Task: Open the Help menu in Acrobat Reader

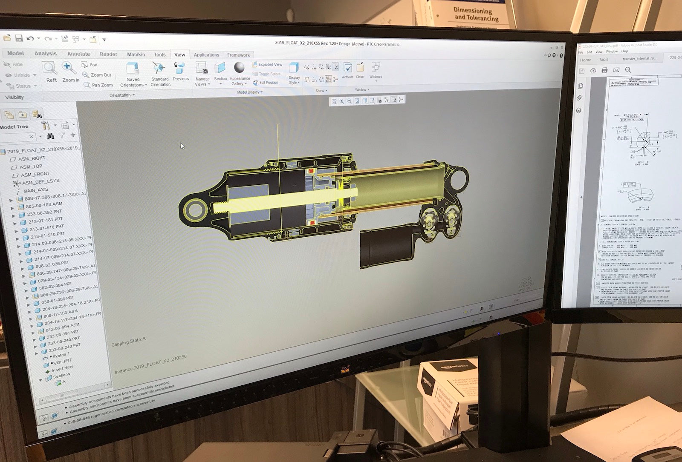Action: coord(624,51)
